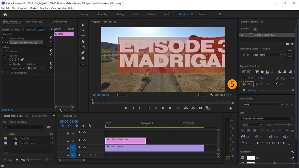299x168 pixels.
Task: Click the Home icon
Action: click(5, 14)
